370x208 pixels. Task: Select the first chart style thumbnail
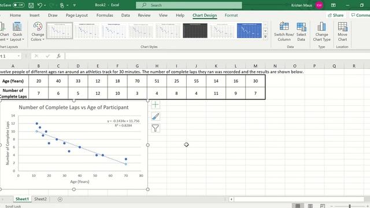pos(60,31)
